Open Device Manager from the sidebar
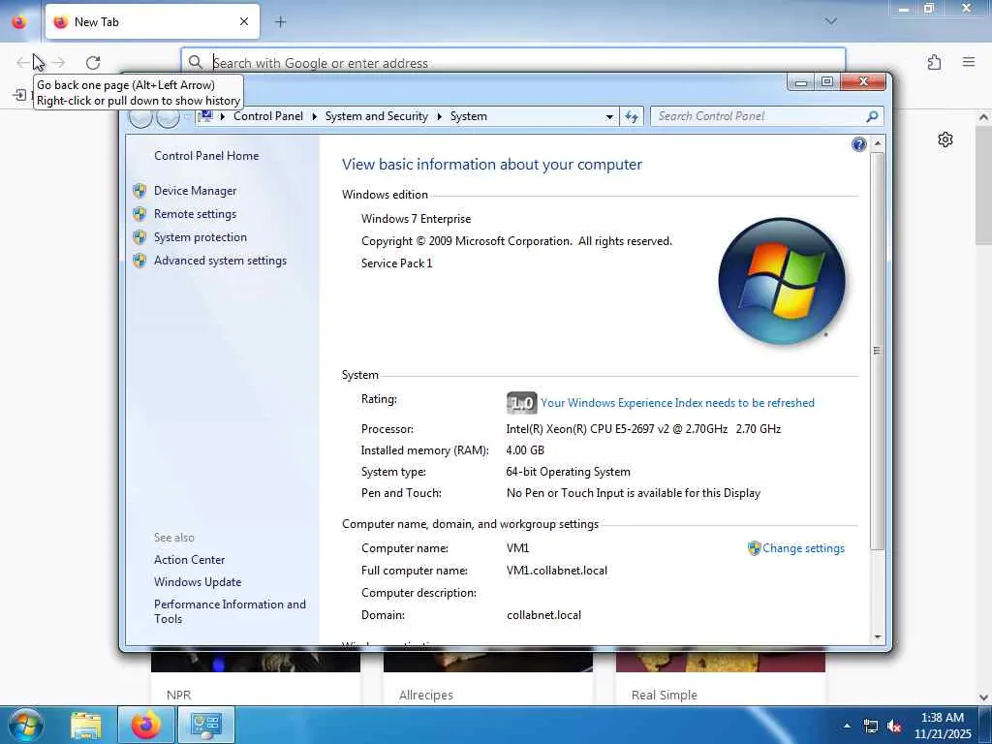The width and height of the screenshot is (992, 744). [x=195, y=191]
